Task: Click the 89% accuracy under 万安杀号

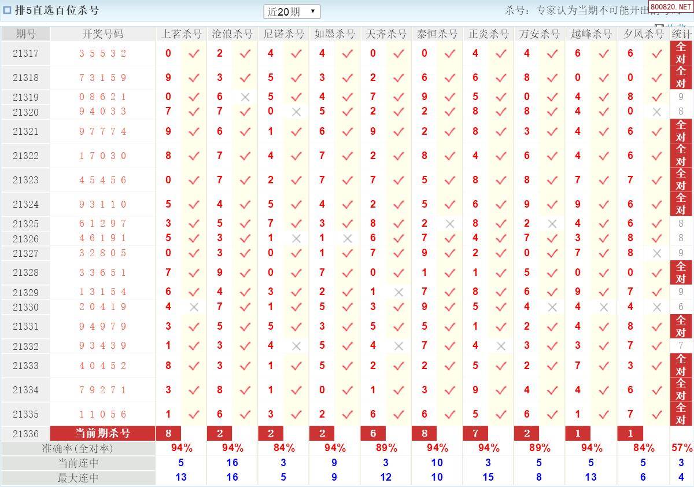Action: 540,448
